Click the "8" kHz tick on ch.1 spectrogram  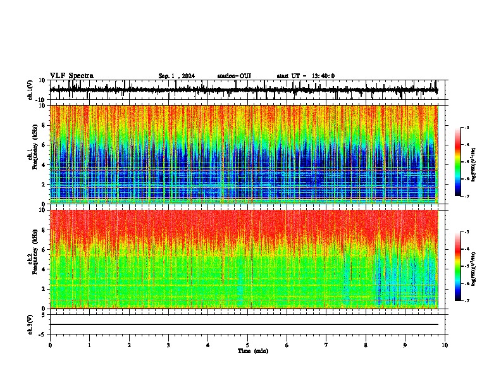44,125
